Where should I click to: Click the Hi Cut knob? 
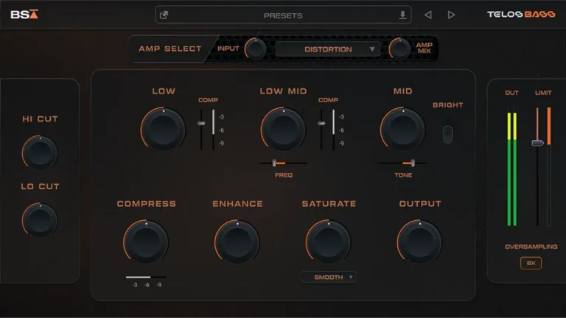pos(39,152)
